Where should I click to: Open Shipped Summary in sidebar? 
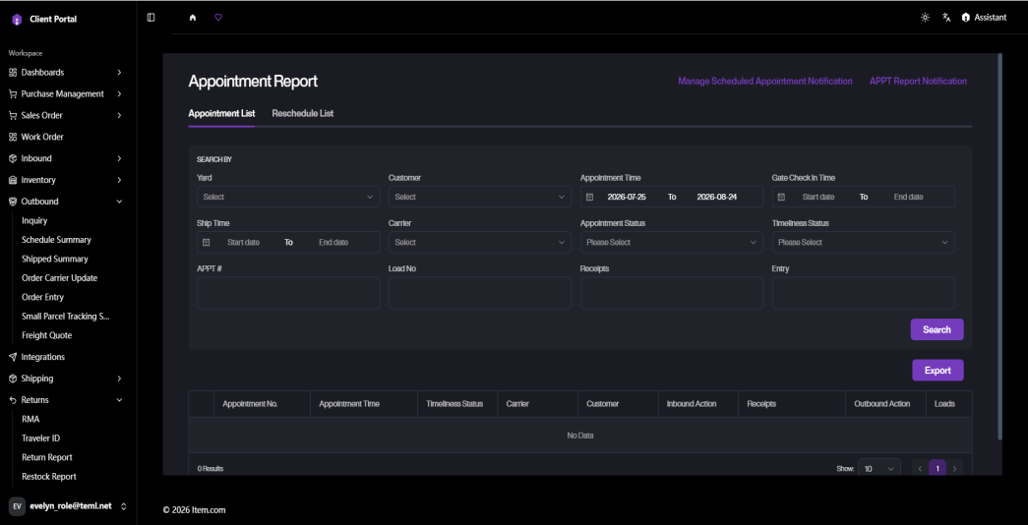(x=55, y=259)
